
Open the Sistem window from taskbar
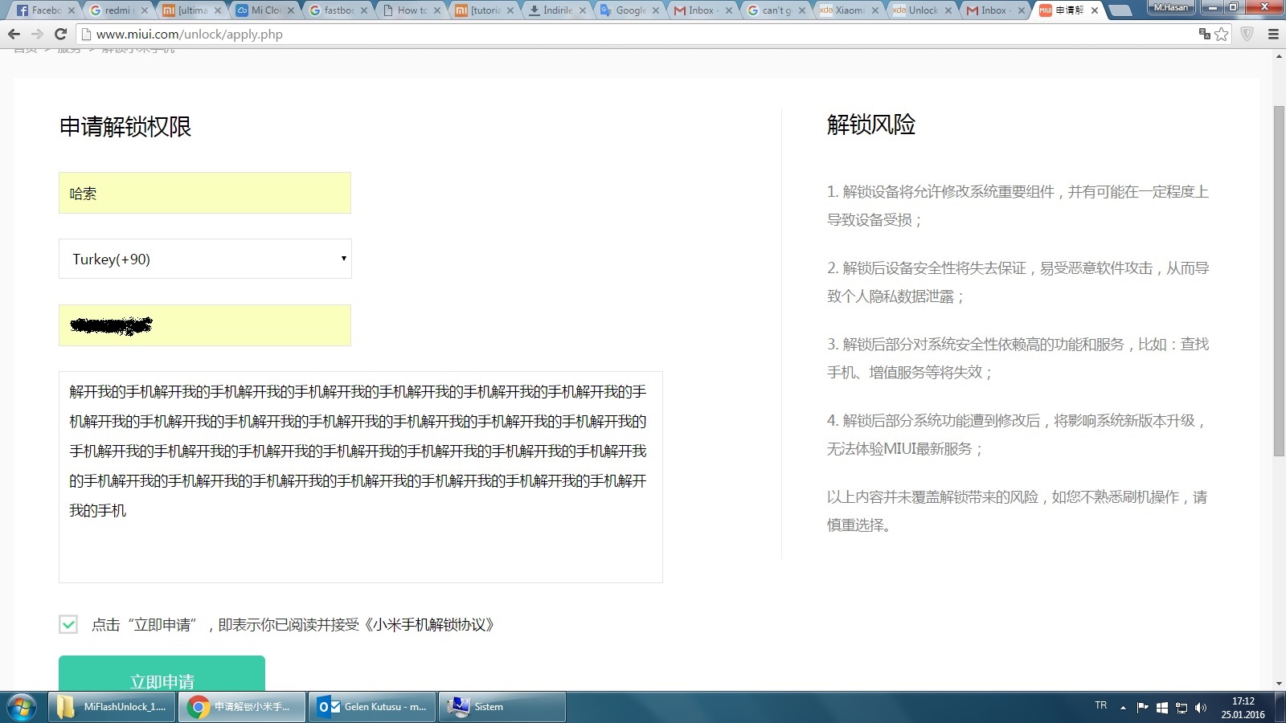[x=502, y=707]
